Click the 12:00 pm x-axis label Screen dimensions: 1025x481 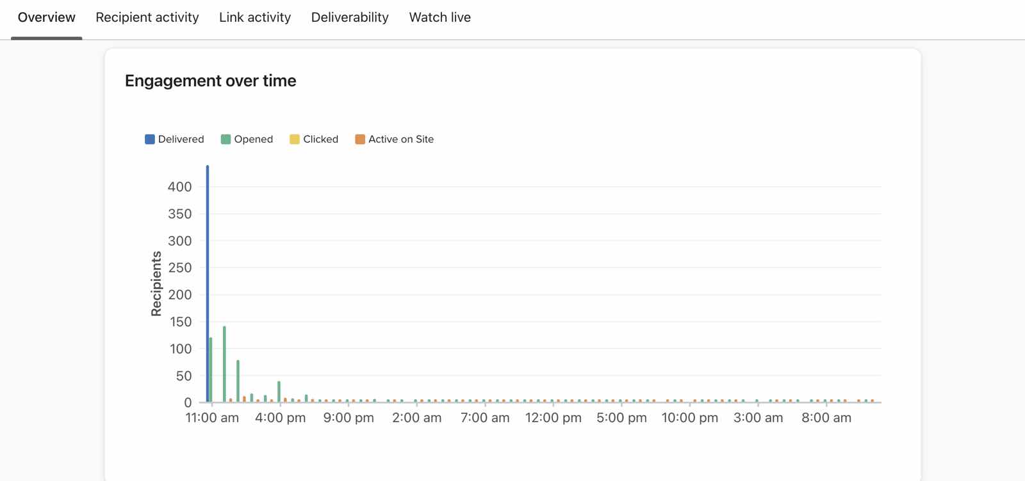553,418
